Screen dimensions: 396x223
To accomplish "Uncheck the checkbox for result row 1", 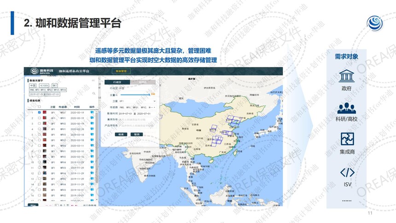I will 39,112.
